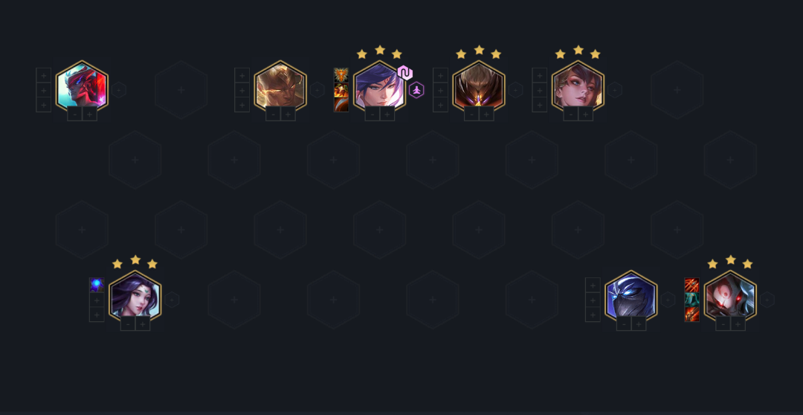Click the top orange phoenix item beside the purple-haired champion

341,75
